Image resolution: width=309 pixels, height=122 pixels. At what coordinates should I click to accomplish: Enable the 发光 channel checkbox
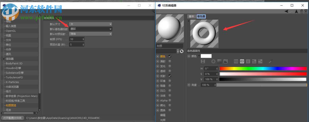170,66
